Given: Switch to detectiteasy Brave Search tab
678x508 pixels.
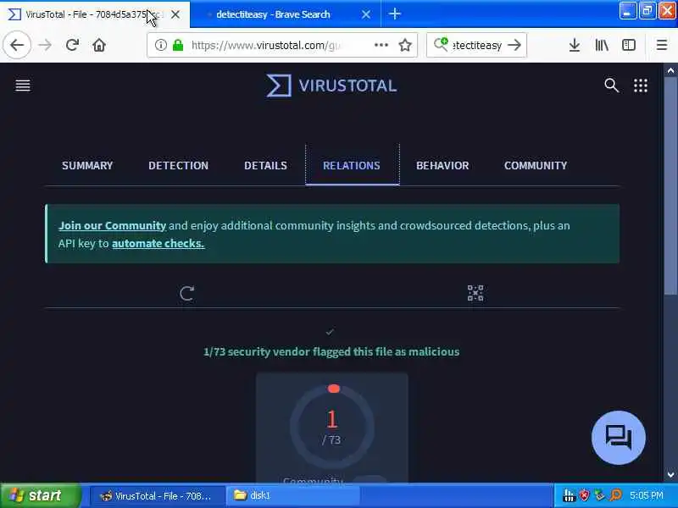Looking at the screenshot, I should click(x=286, y=14).
